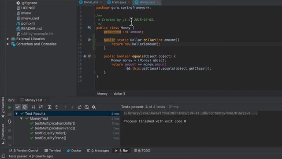Open pom.xml Maven file
282x159 pixels.
pyautogui.click(x=28, y=23)
